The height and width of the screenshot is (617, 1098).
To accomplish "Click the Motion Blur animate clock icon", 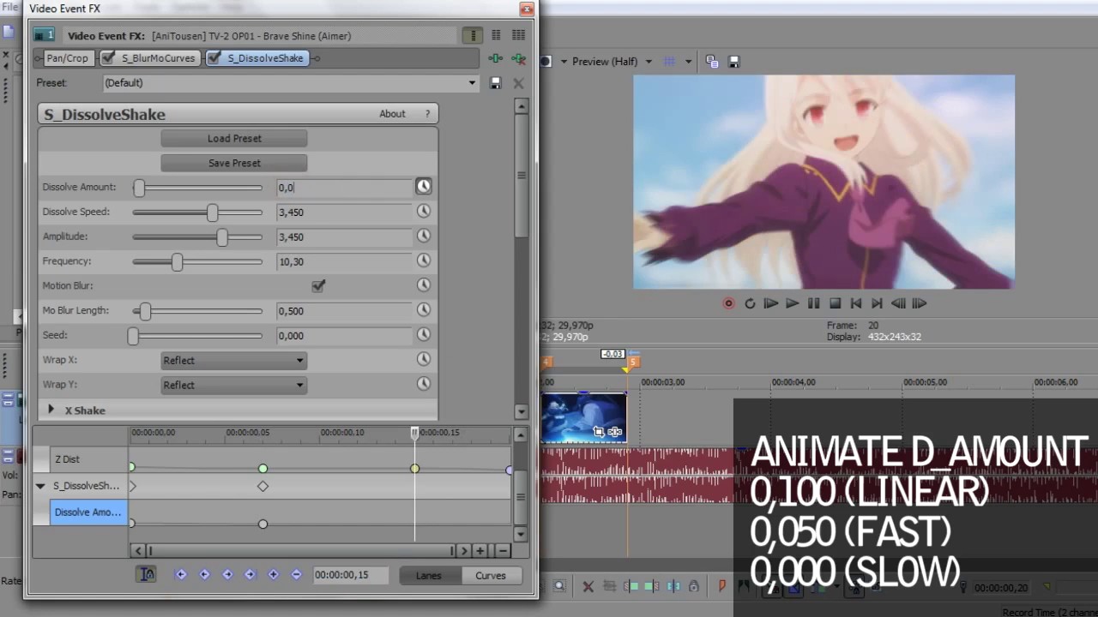I will pos(424,285).
